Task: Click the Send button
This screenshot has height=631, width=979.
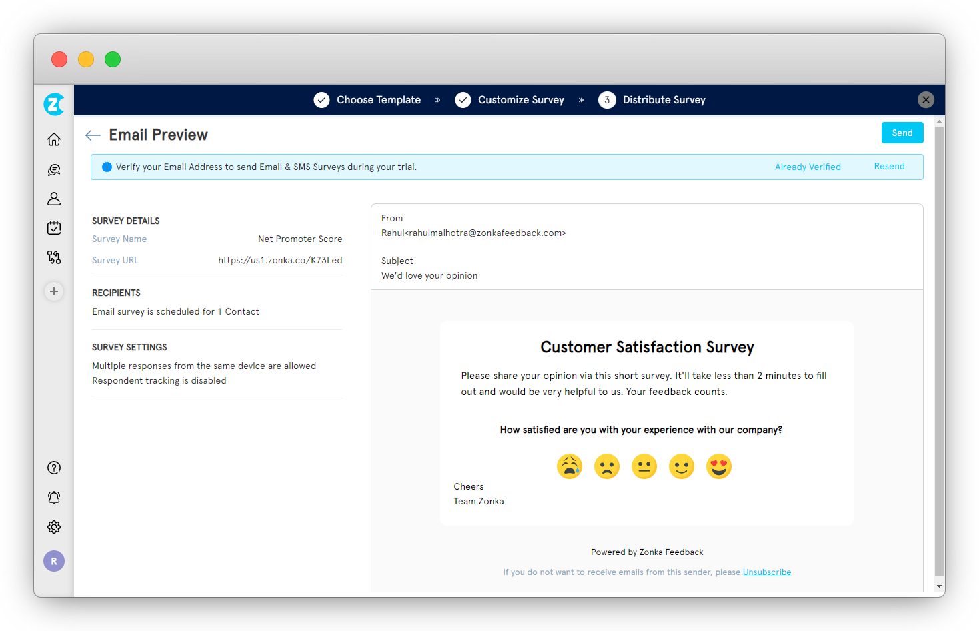Action: tap(902, 133)
